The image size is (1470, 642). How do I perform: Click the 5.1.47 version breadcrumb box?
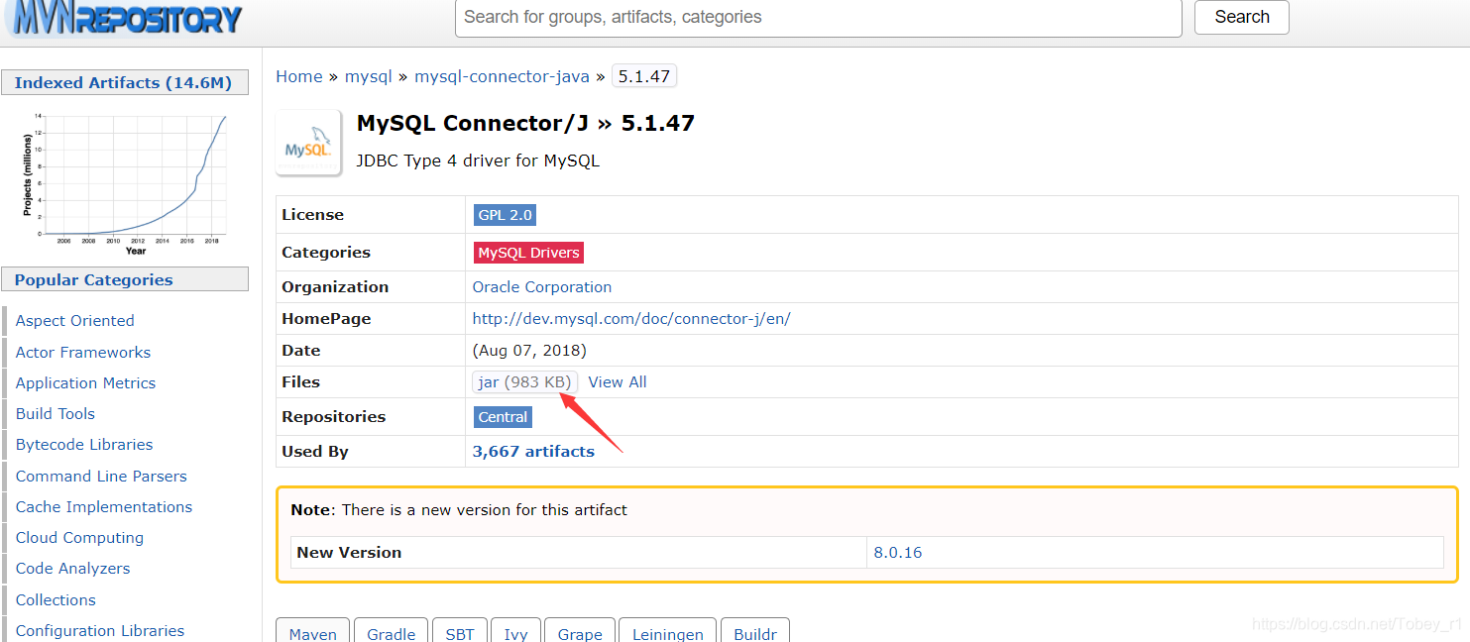644,76
